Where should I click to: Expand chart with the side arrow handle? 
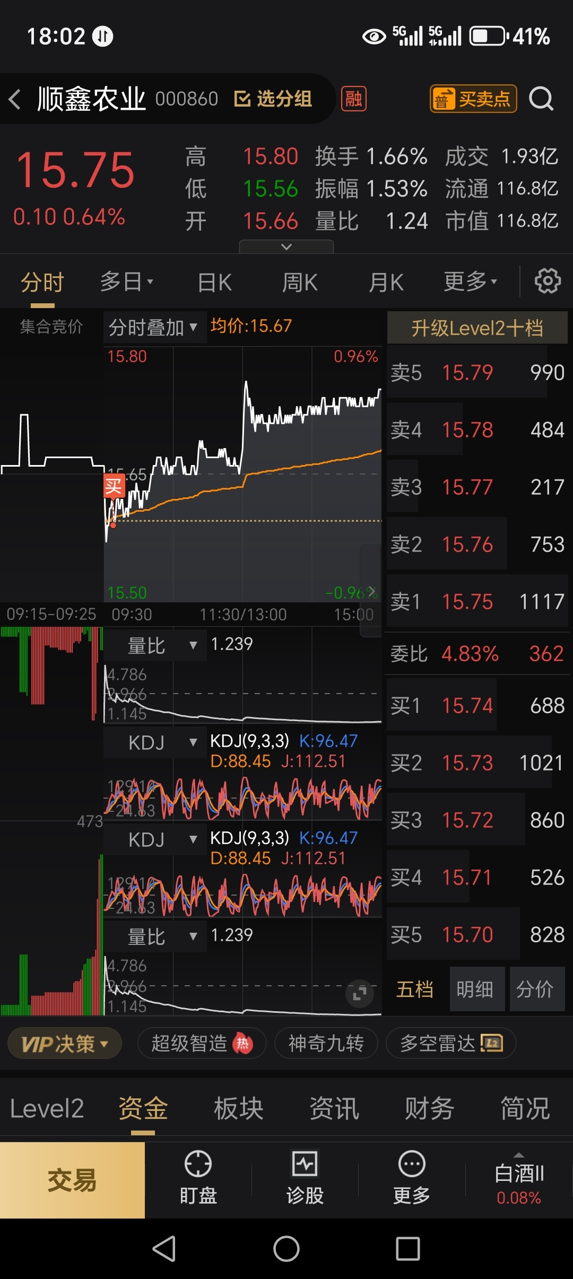(x=371, y=590)
